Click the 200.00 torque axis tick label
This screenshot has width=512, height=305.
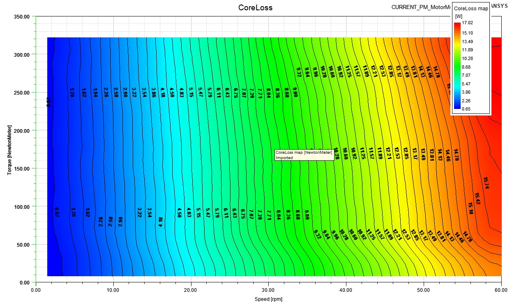21,130
